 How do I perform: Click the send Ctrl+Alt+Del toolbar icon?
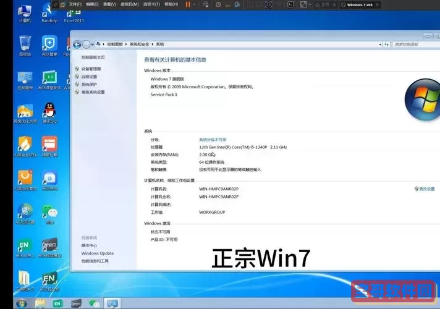[206, 4]
